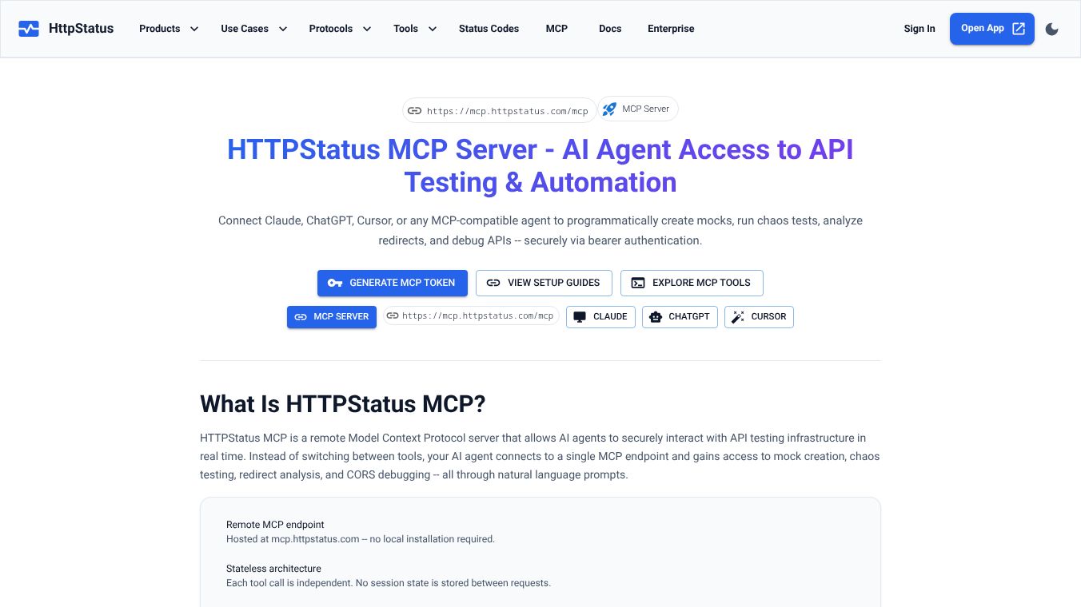Screen dimensions: 1081x607
Task: Click the robot icon on ChatGPT button
Action: point(656,317)
